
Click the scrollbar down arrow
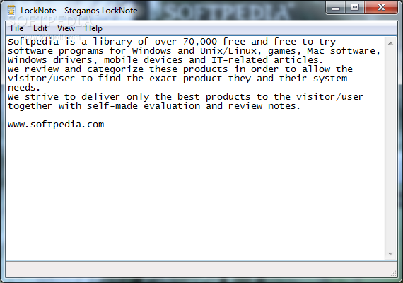pos(390,254)
